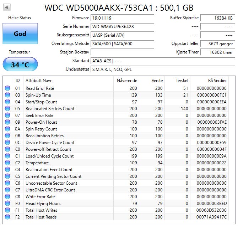Click the status orb for Read Error Rate
This screenshot has width=238, height=226.
7,88
